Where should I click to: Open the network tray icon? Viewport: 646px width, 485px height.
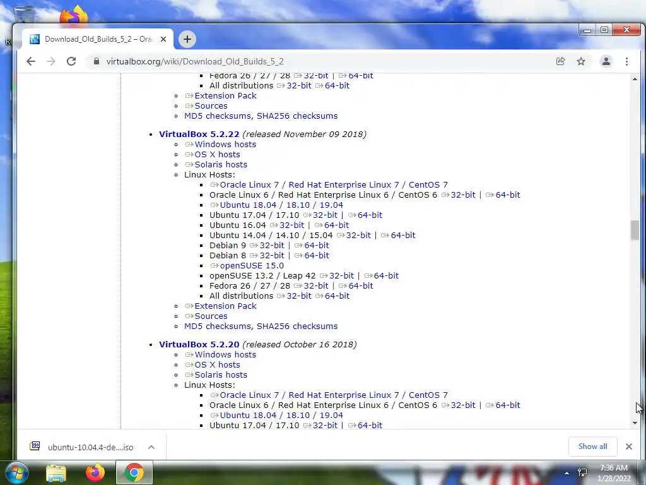click(582, 472)
